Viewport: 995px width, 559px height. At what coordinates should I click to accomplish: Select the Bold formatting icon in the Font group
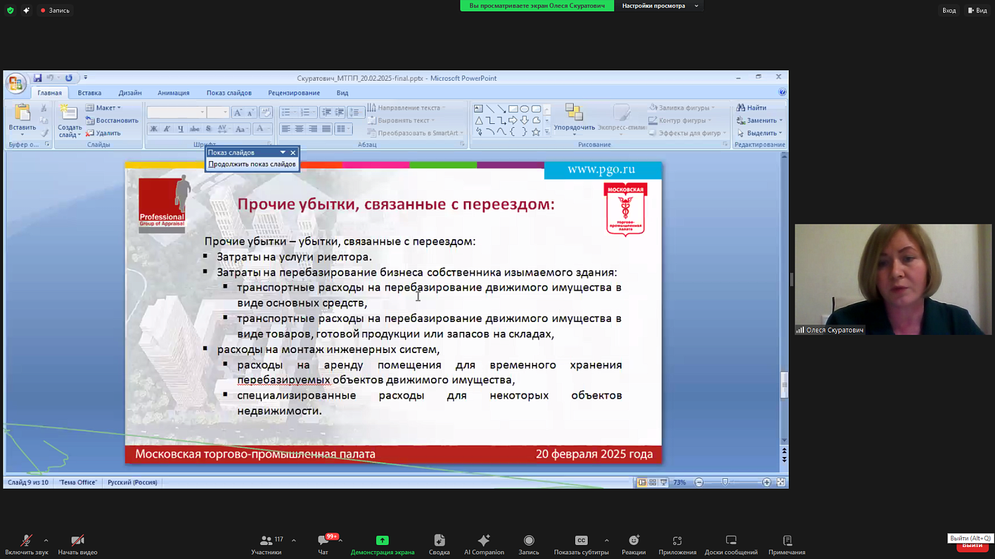153,128
